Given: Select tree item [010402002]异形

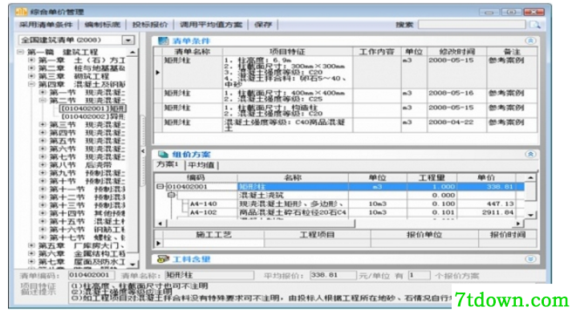Looking at the screenshot, I should pyautogui.click(x=92, y=116).
